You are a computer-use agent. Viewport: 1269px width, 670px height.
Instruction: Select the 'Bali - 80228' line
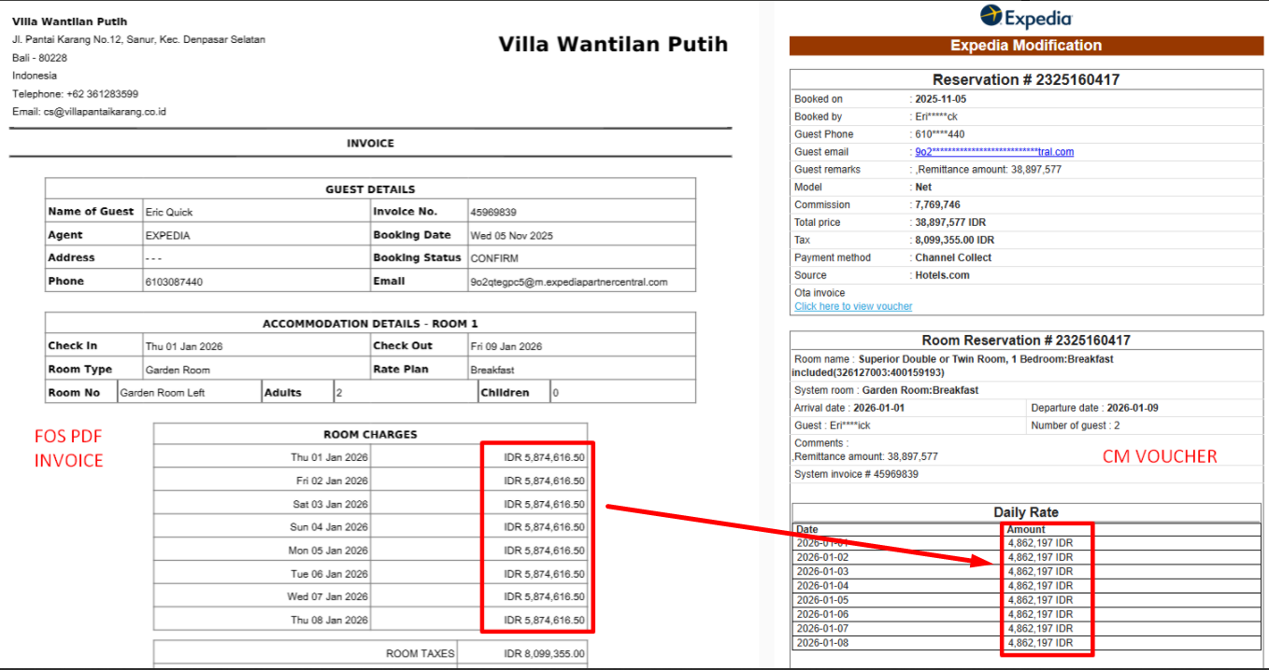click(39, 58)
